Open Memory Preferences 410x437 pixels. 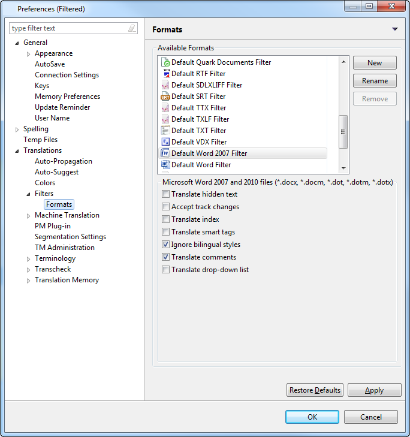[67, 97]
